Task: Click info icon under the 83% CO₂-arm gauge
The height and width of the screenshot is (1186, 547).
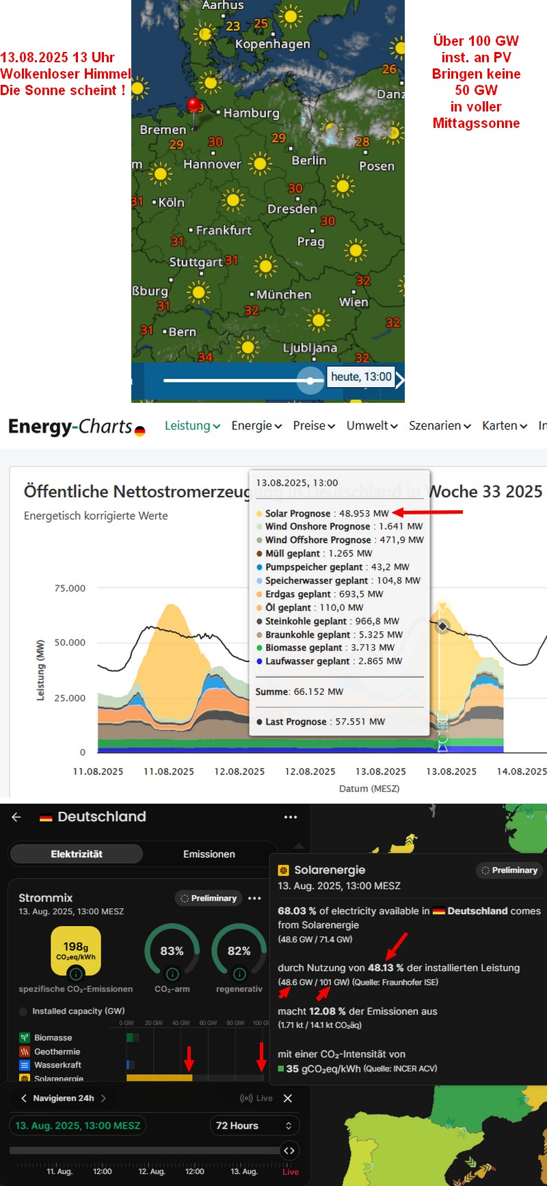Action: coord(172,974)
